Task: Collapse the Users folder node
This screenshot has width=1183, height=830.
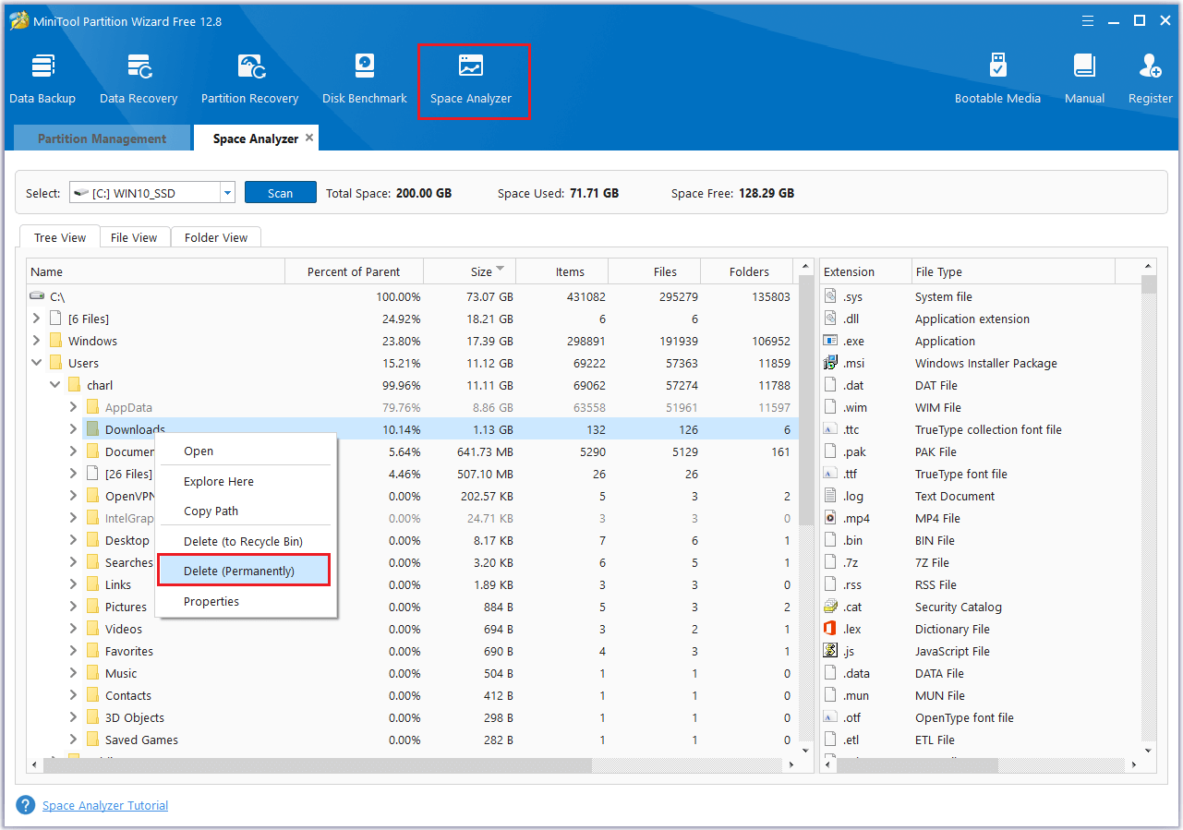Action: pyautogui.click(x=36, y=363)
